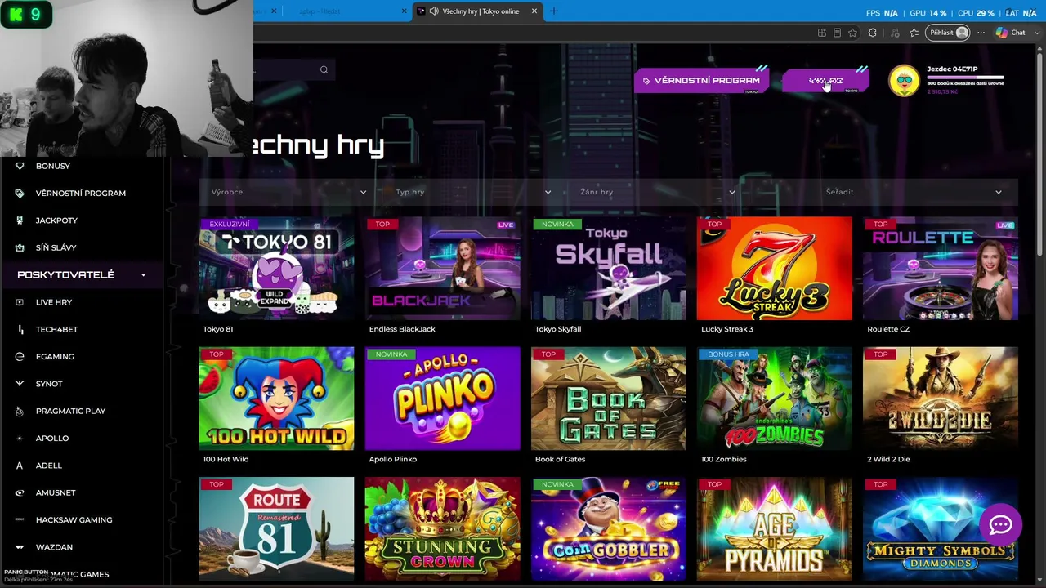
Task: Switch to the Všechny hry | Tokyo online tab
Action: coord(478,11)
